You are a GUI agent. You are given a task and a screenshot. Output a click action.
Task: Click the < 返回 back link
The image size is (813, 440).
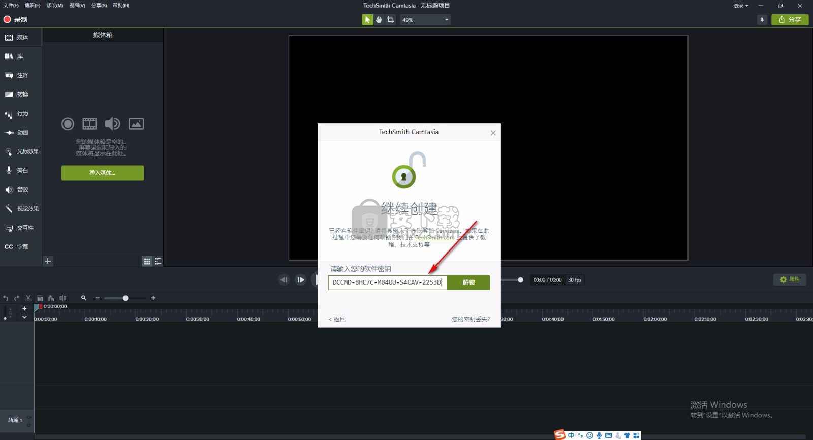tap(337, 319)
